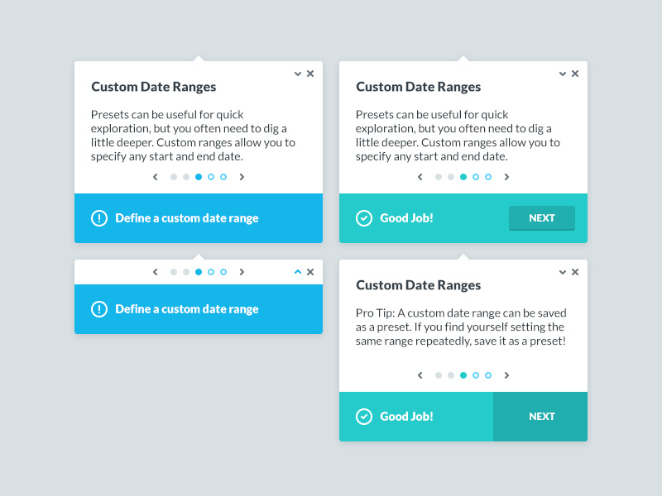662x496 pixels.
Task: Click 'Define a custom date range' in top-left card
Action: pos(187,218)
